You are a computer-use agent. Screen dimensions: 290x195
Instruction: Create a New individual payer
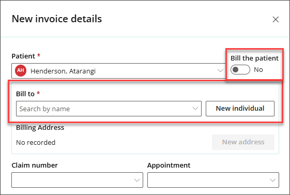pyautogui.click(x=240, y=109)
